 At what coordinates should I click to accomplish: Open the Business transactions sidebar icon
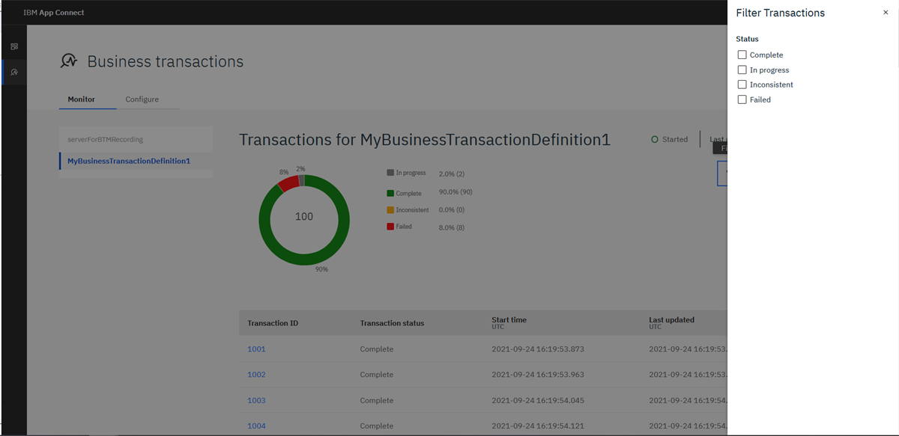point(13,72)
